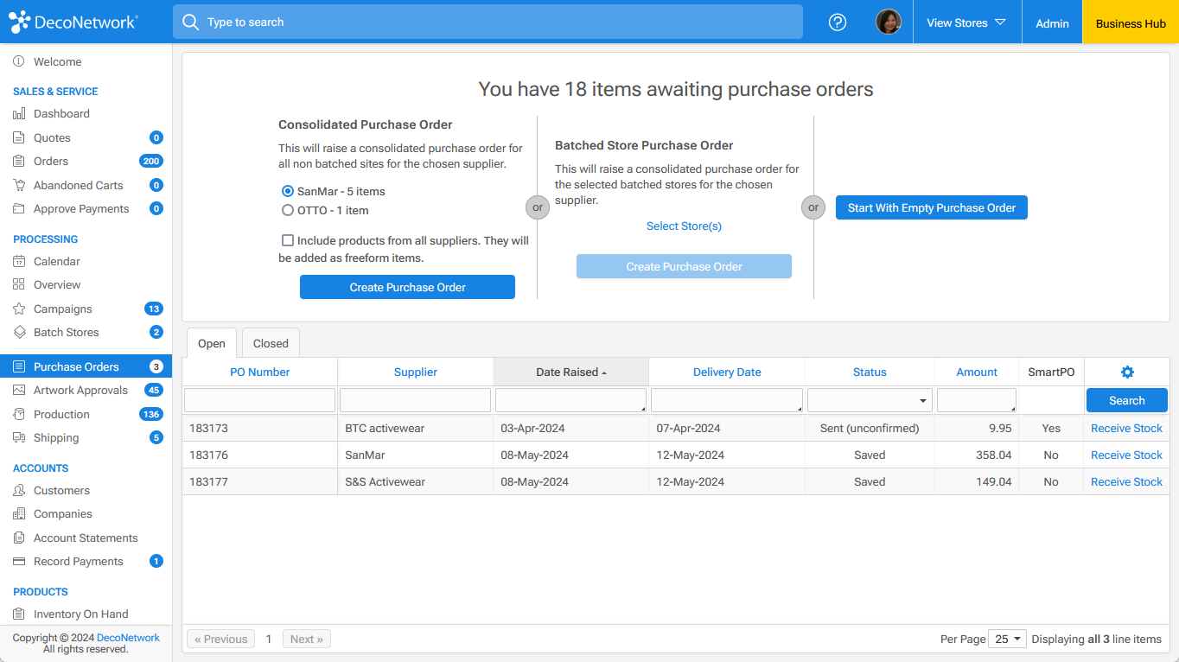Open the View Stores dropdown

[x=966, y=22]
